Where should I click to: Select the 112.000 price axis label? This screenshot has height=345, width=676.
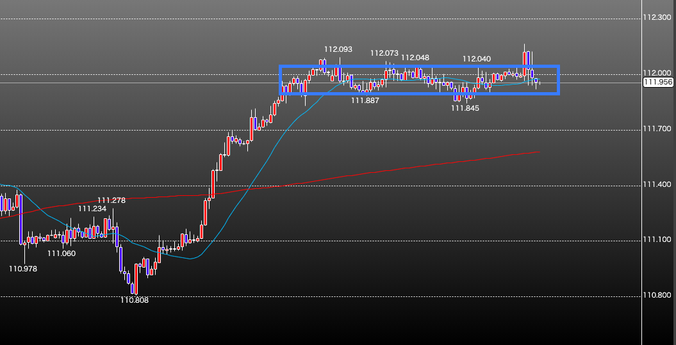click(x=657, y=73)
